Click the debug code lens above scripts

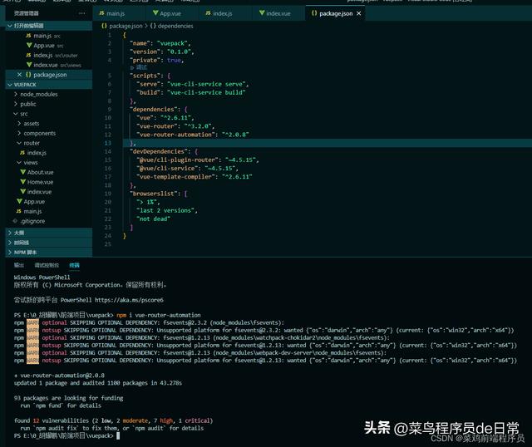(139, 67)
